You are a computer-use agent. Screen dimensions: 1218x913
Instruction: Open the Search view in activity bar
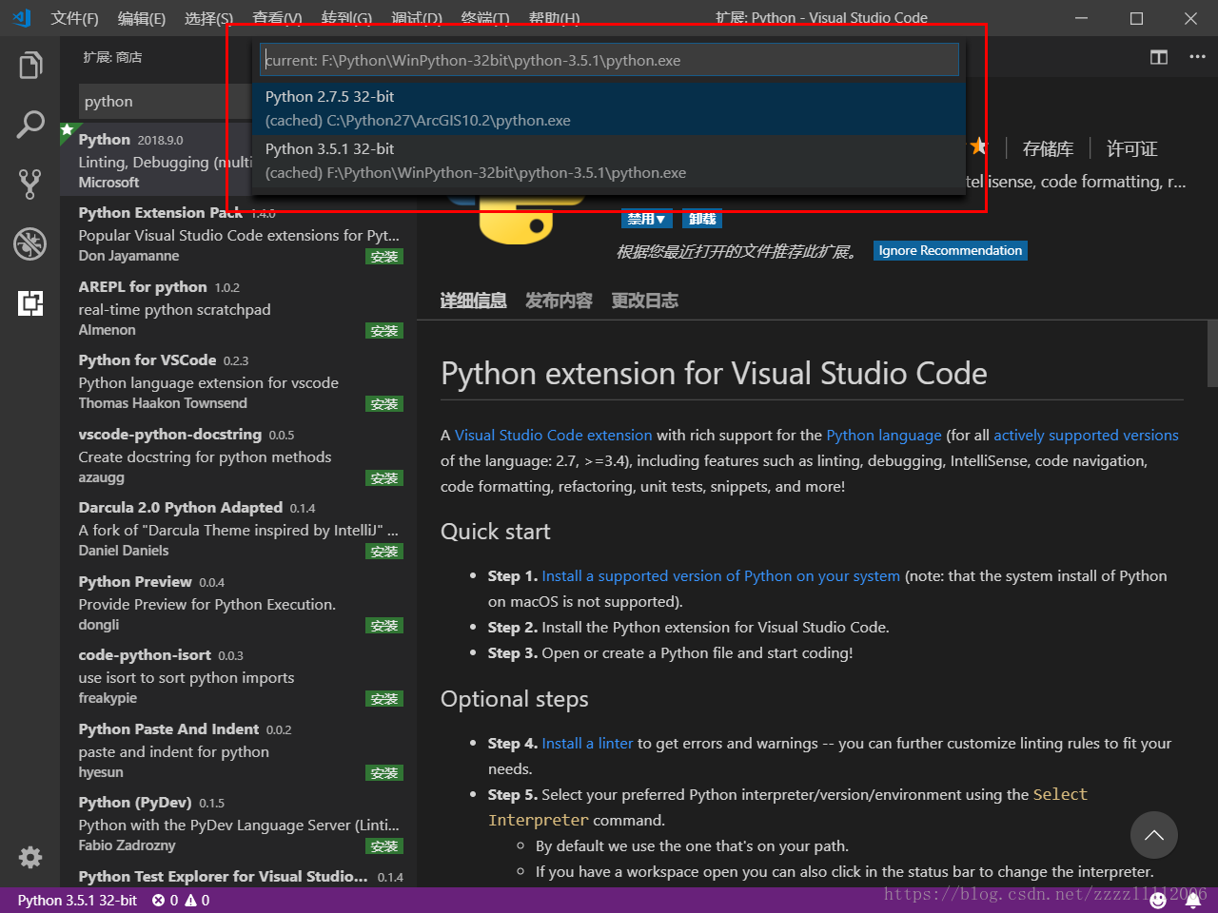click(30, 125)
